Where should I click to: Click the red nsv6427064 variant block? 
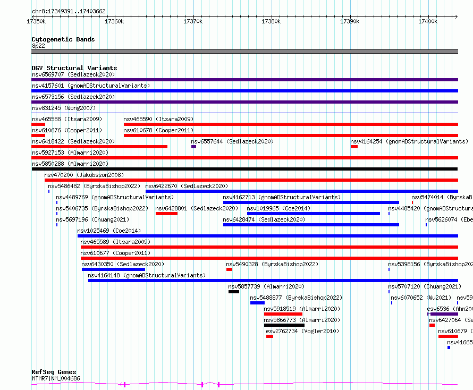432,325
